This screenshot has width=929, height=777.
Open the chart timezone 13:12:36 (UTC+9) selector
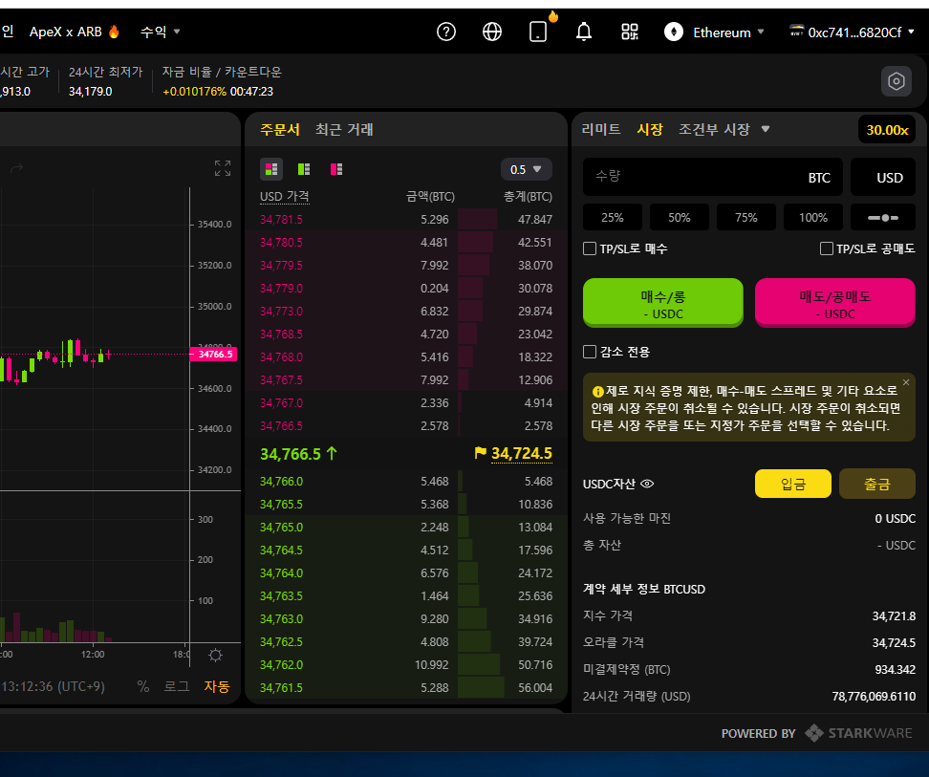[54, 686]
